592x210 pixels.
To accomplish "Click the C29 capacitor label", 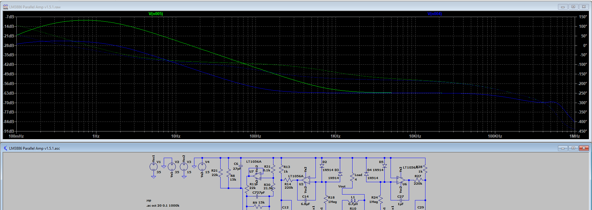I will 421,207.
